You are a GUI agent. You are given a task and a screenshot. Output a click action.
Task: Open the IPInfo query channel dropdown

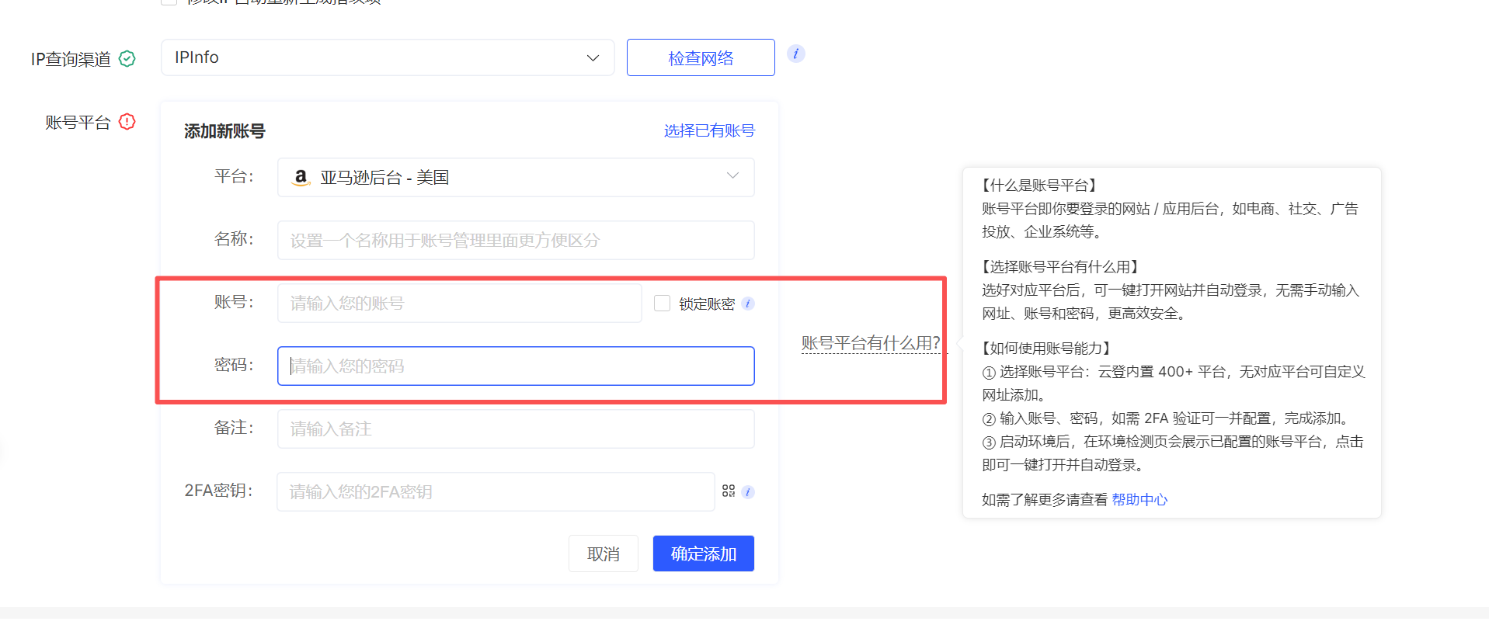tap(388, 57)
